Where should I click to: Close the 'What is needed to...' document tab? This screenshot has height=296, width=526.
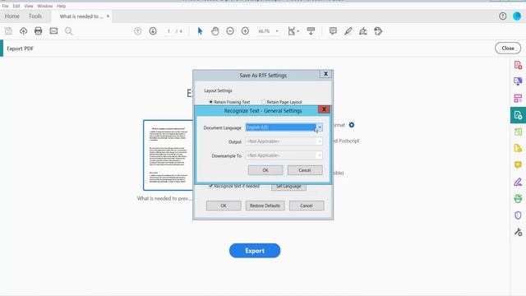click(x=108, y=16)
